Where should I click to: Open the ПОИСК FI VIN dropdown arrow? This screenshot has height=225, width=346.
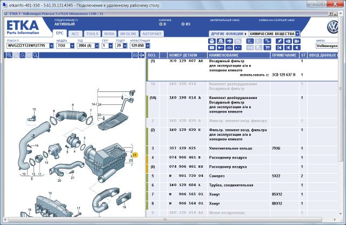click(51, 46)
